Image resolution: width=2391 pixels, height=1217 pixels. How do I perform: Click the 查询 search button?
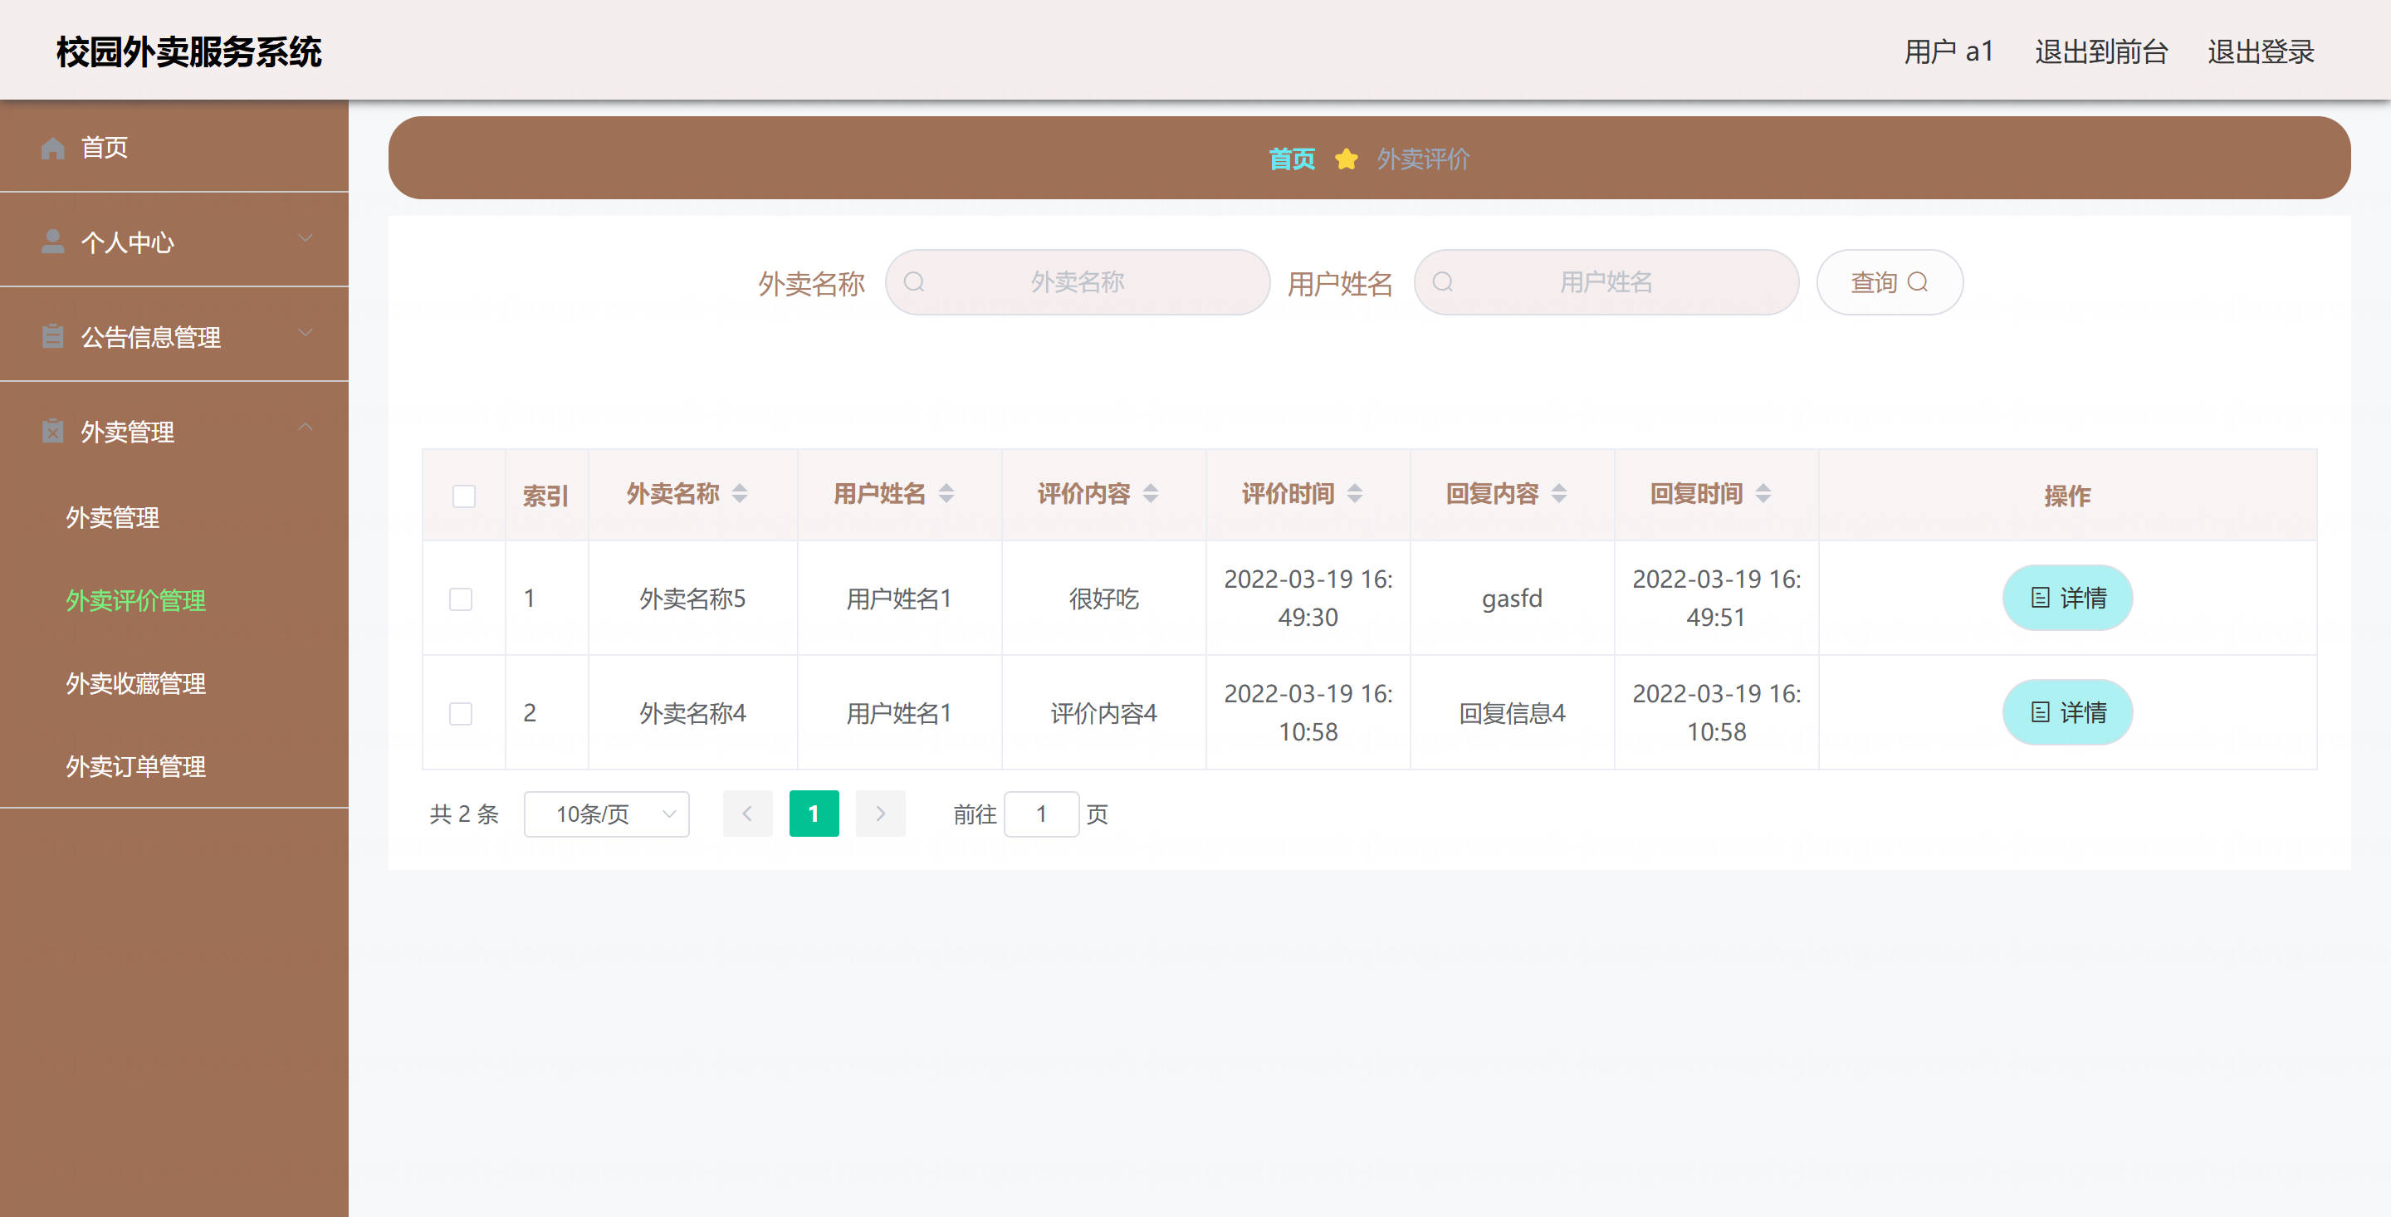point(1889,282)
